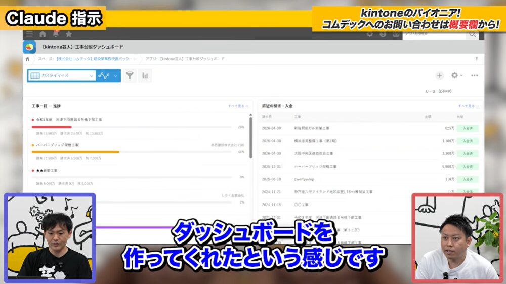This screenshot has width=506, height=284.
Task: Open ハーバーブリッジ架橋工事 in progress list
Action: point(58,145)
